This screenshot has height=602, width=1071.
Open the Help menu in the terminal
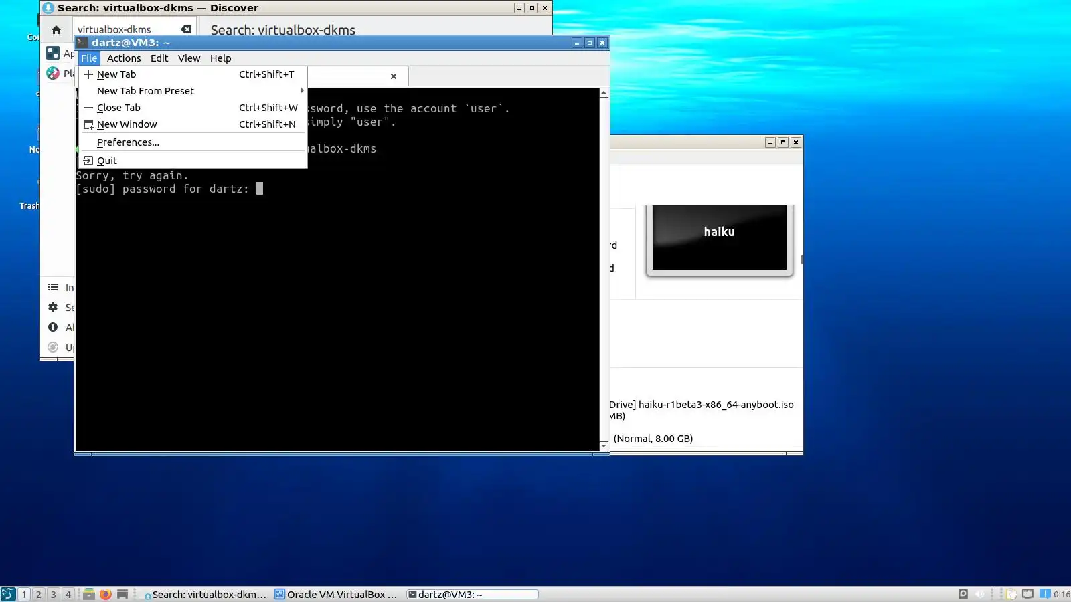tap(220, 58)
